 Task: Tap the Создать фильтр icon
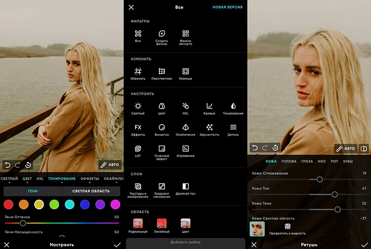(x=162, y=34)
